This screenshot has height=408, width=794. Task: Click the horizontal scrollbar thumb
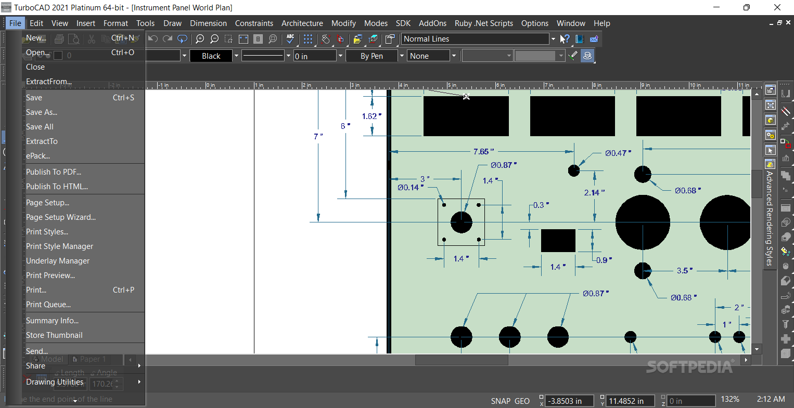tap(462, 360)
